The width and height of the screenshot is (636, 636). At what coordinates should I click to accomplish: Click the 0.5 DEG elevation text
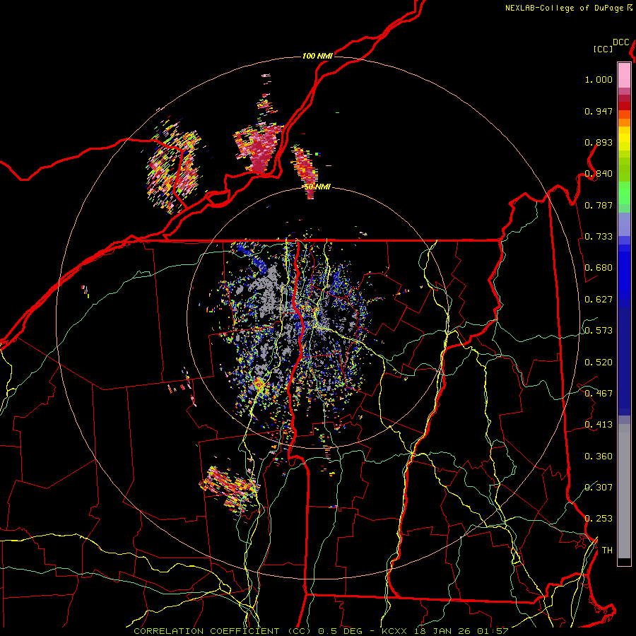pyautogui.click(x=340, y=631)
